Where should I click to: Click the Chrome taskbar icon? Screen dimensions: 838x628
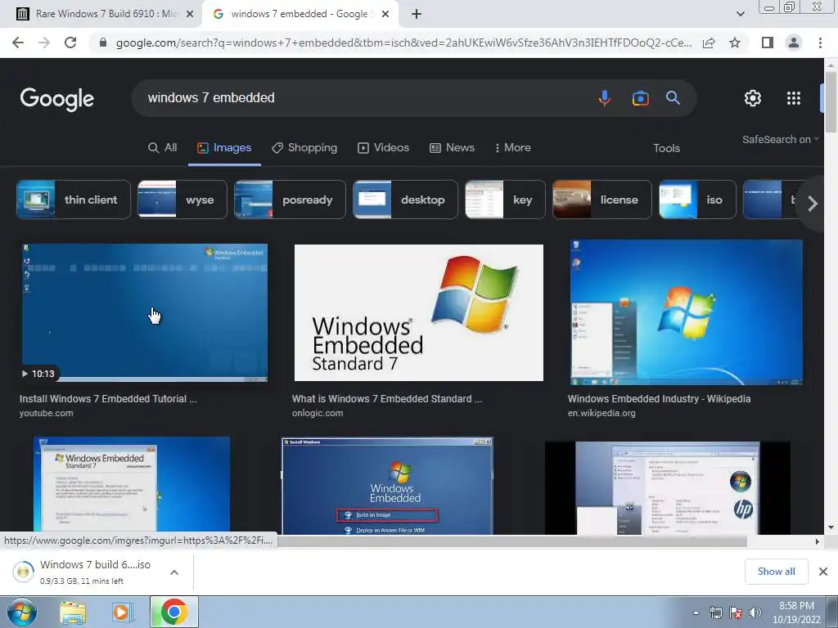(x=173, y=612)
